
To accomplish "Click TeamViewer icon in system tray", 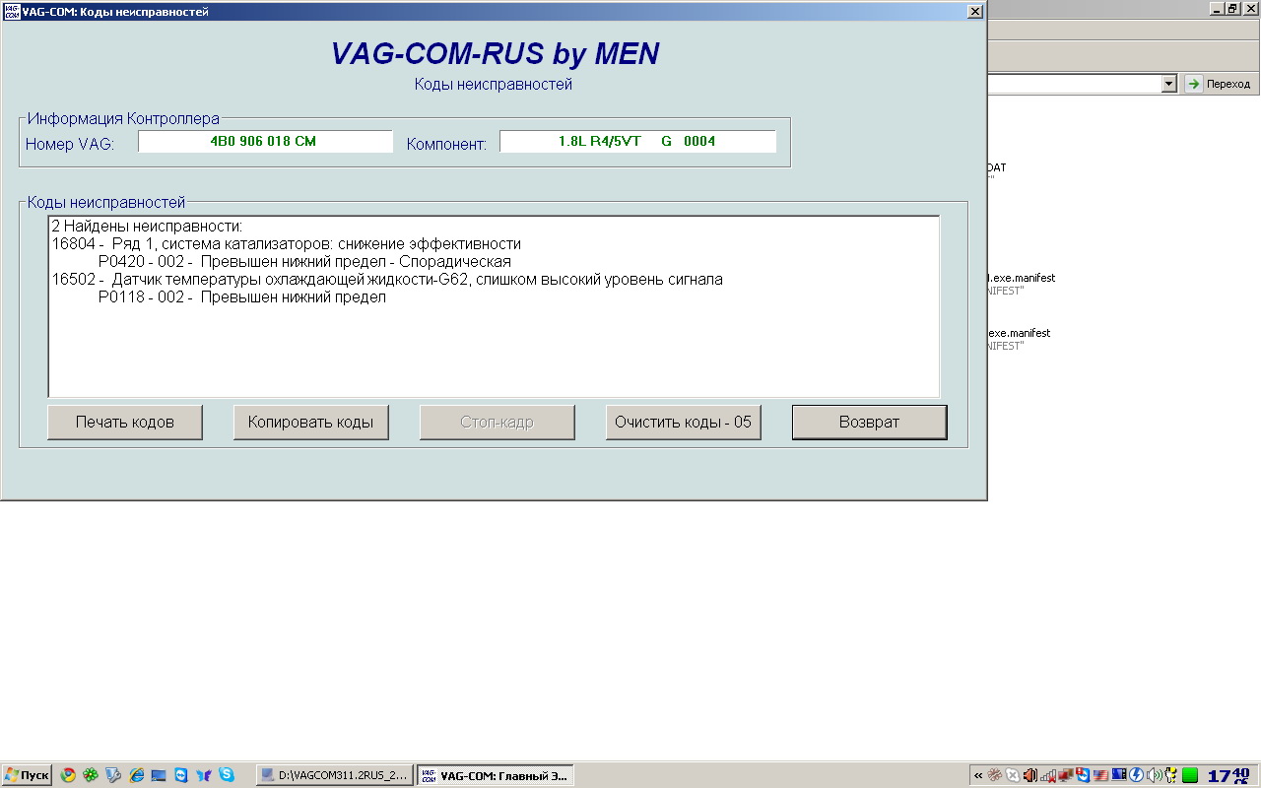I will (1084, 775).
